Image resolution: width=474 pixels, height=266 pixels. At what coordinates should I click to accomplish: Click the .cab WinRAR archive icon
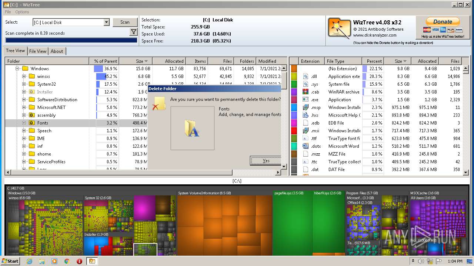click(306, 92)
